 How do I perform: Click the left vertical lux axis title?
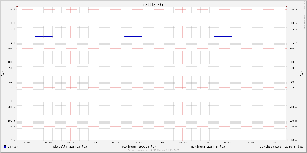(x=3, y=73)
